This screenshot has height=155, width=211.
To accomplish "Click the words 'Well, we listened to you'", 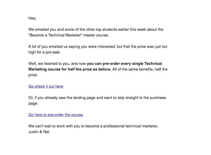I will pos(49,64).
